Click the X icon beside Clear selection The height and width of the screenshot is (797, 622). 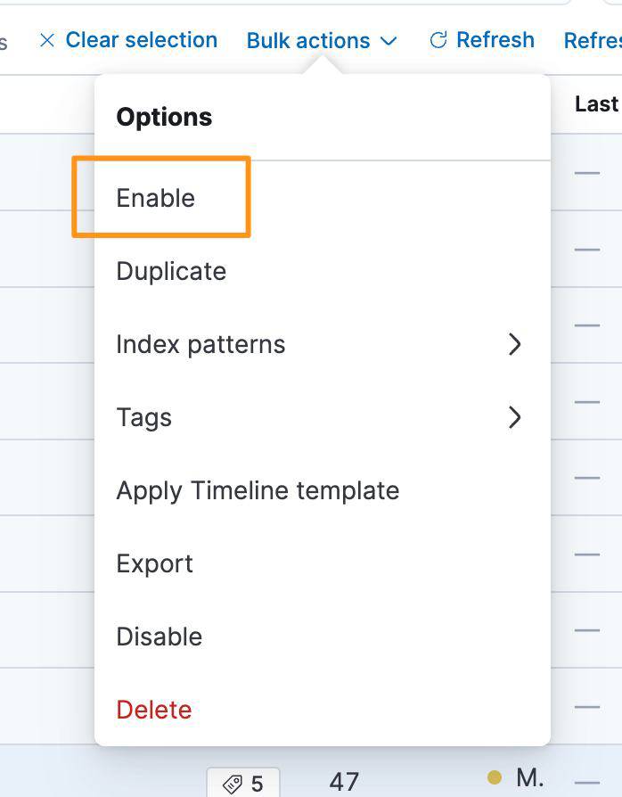pyautogui.click(x=47, y=40)
